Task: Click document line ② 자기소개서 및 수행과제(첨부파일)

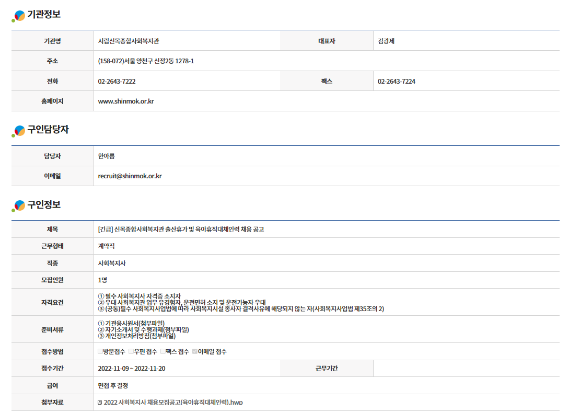Action: 143,329
